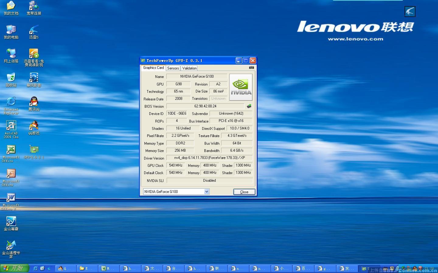The width and height of the screenshot is (438, 273).
Task: Click the Close button in GPU-Z
Action: 244,192
